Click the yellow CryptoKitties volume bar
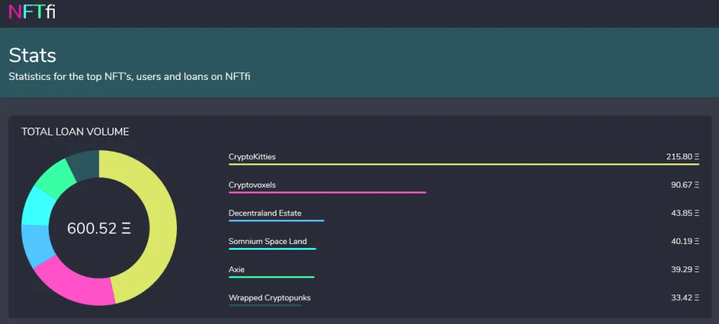The width and height of the screenshot is (719, 324). (464, 164)
